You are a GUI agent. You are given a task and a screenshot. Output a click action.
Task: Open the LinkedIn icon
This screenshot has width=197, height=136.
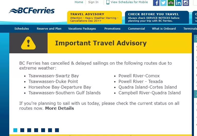point(178,3)
